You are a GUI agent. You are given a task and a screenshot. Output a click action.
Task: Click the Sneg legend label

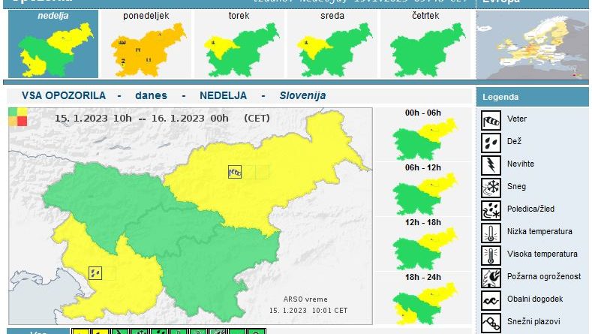pos(516,186)
